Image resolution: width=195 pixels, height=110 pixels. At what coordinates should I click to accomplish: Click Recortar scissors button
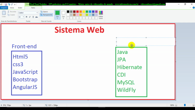tap(12, 12)
